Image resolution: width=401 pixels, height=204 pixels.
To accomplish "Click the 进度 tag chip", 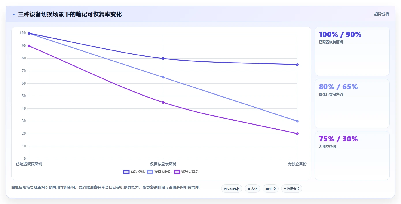I will [271, 189].
